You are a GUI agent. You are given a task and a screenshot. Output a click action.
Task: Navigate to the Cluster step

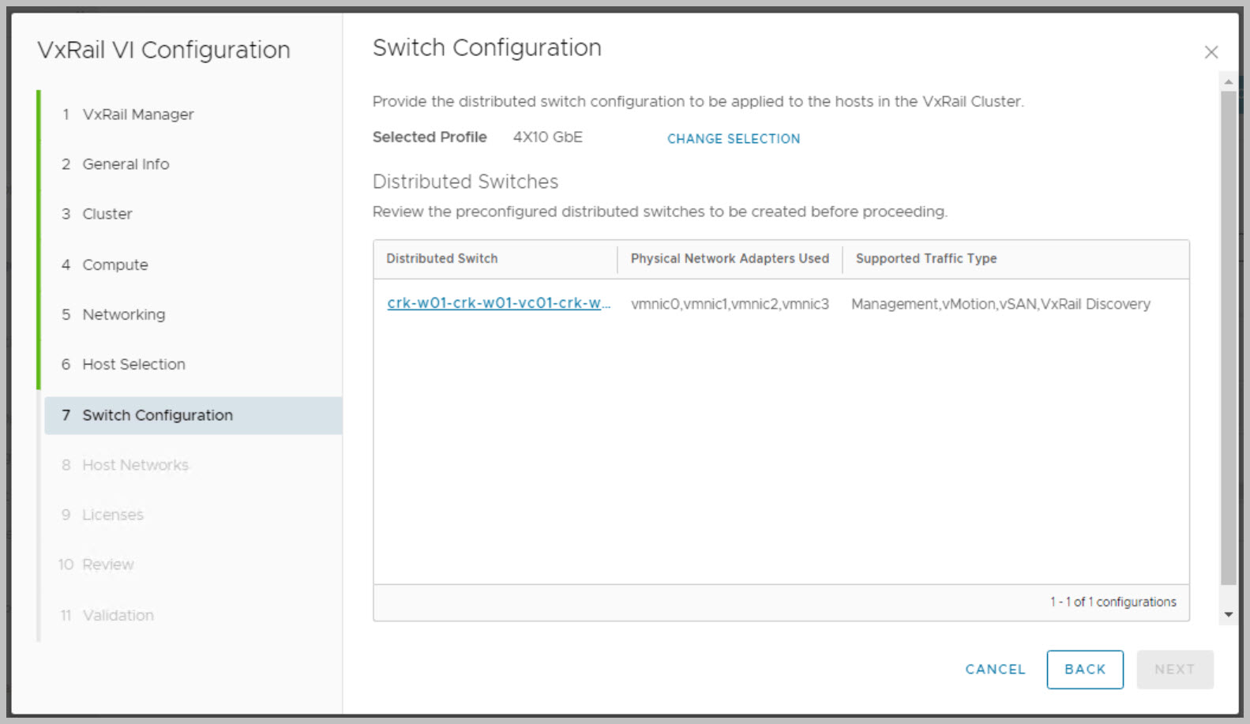coord(107,214)
